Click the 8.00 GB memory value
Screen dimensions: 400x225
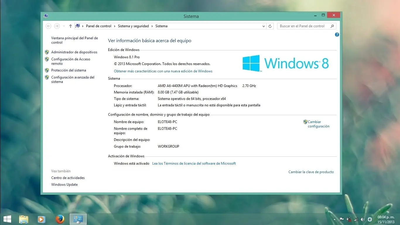click(178, 92)
